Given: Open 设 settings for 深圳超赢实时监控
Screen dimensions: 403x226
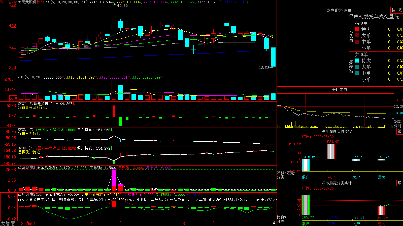Looking at the screenshot, I should (400, 131).
